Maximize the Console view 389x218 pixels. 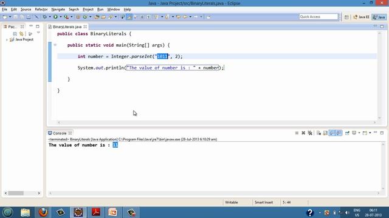(382, 133)
